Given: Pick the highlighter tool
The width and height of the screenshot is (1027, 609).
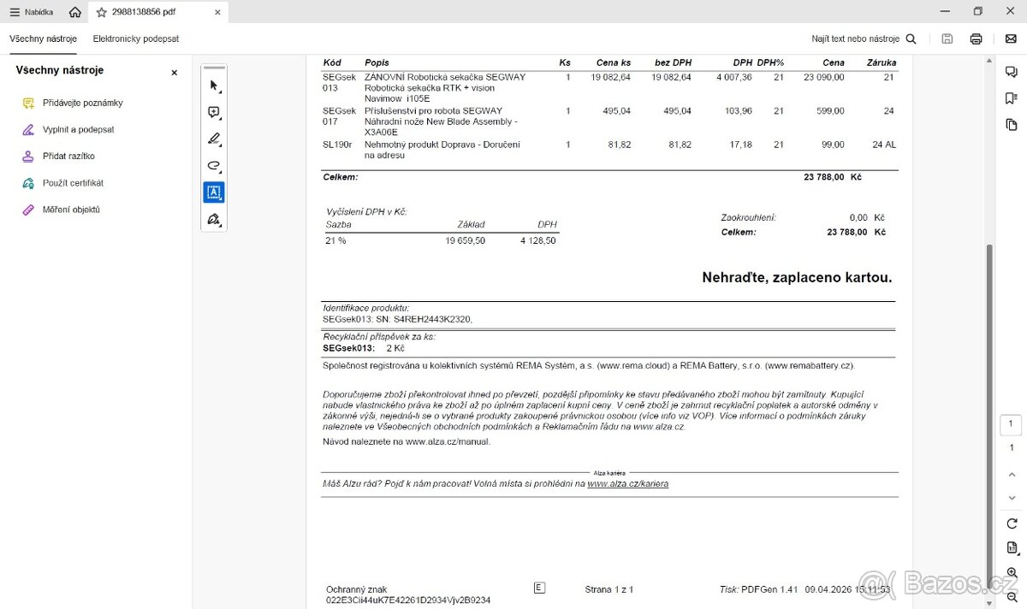Looking at the screenshot, I should tap(214, 139).
